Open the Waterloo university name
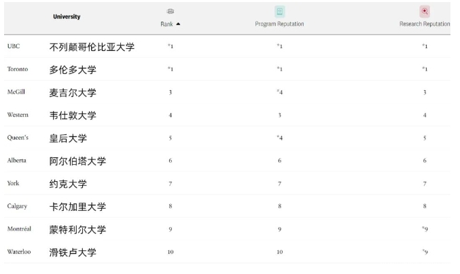460x274 pixels. pos(19,252)
